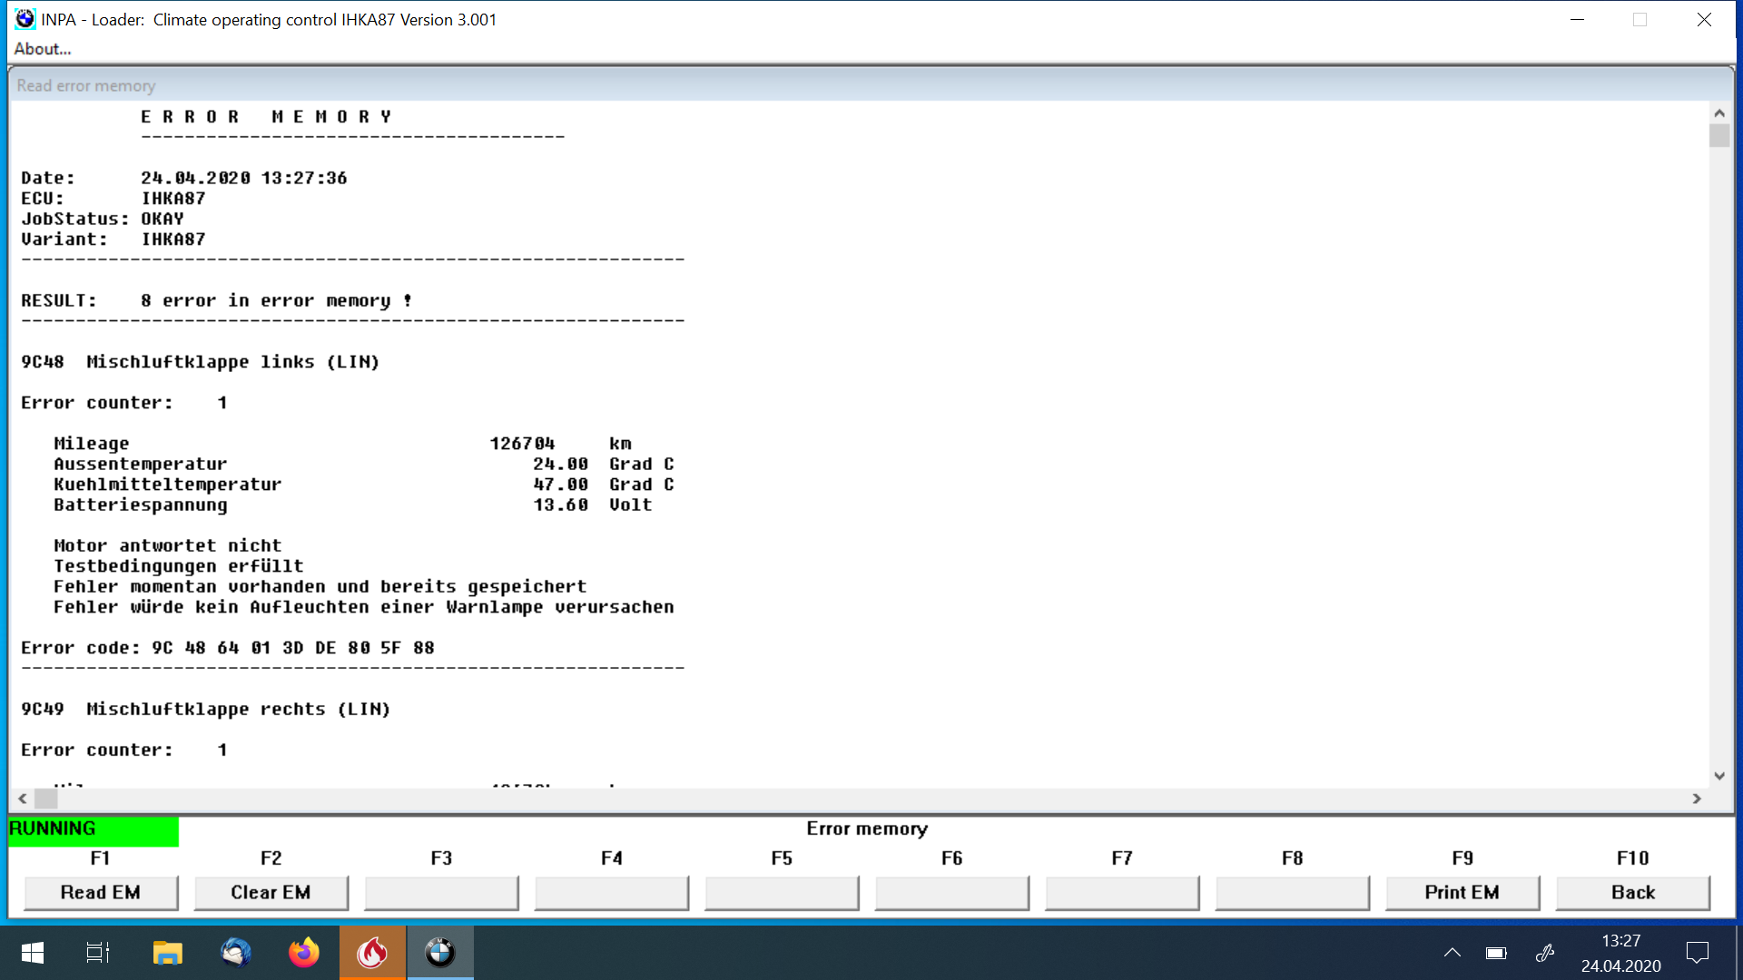Click the 'RESULT: 8 error in error memory' line
This screenshot has height=980, width=1743.
217,300
